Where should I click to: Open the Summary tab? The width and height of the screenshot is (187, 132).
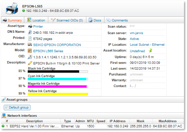point(13,20)
